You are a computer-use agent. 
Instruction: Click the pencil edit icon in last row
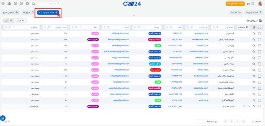click(244, 106)
